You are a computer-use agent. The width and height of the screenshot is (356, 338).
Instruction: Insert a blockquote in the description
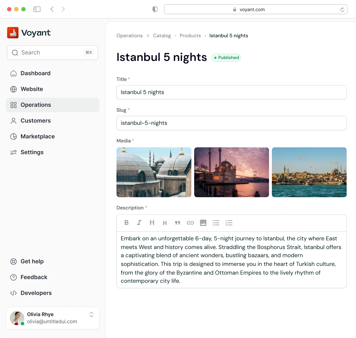[x=177, y=223]
